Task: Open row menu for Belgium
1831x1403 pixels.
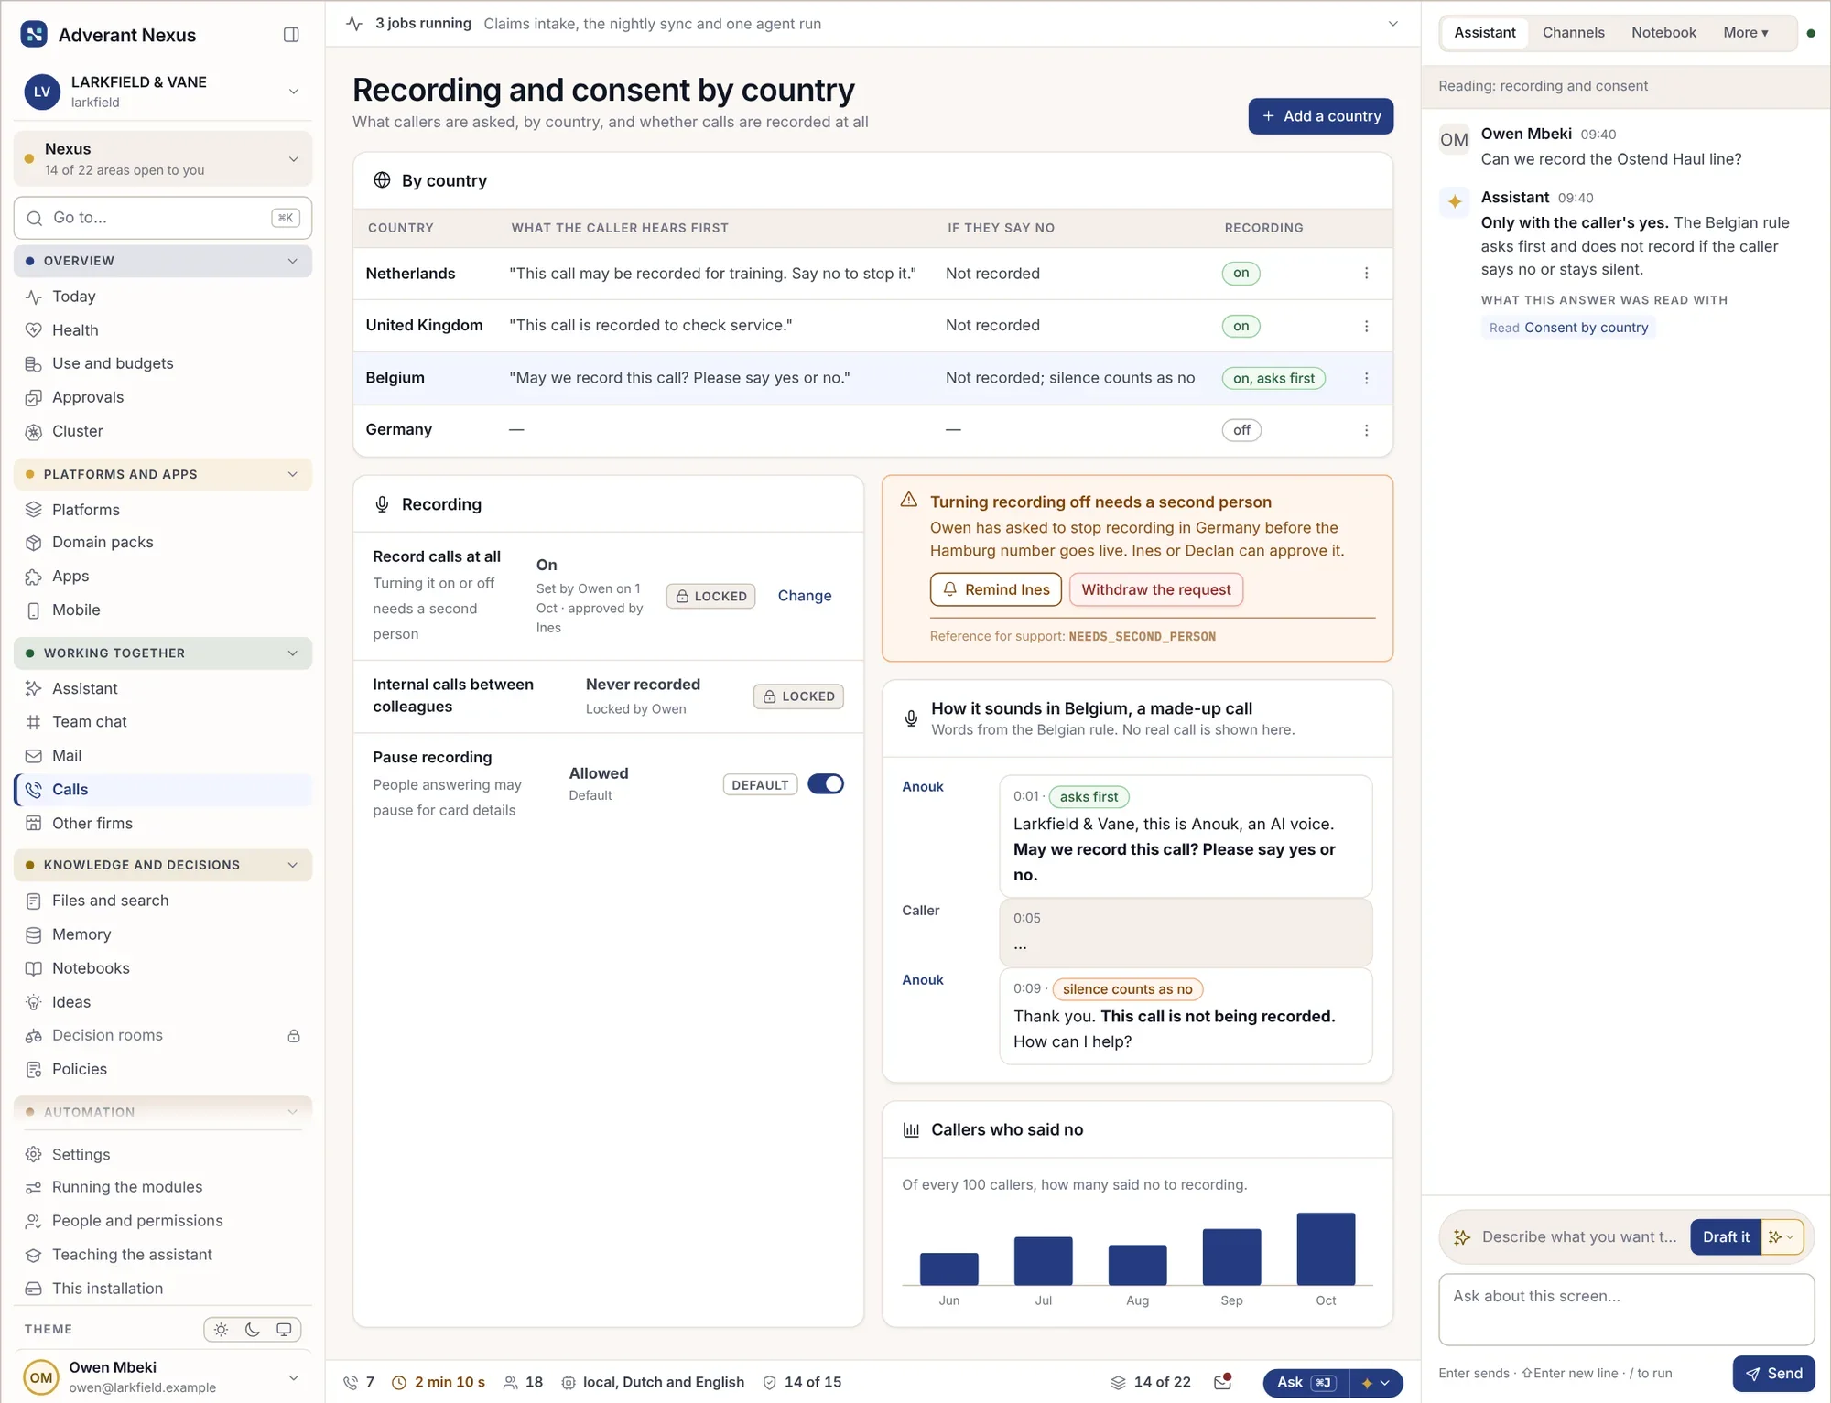Action: pyautogui.click(x=1366, y=378)
